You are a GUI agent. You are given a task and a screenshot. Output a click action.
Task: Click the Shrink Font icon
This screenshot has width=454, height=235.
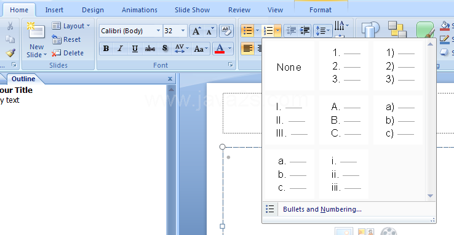(210, 31)
